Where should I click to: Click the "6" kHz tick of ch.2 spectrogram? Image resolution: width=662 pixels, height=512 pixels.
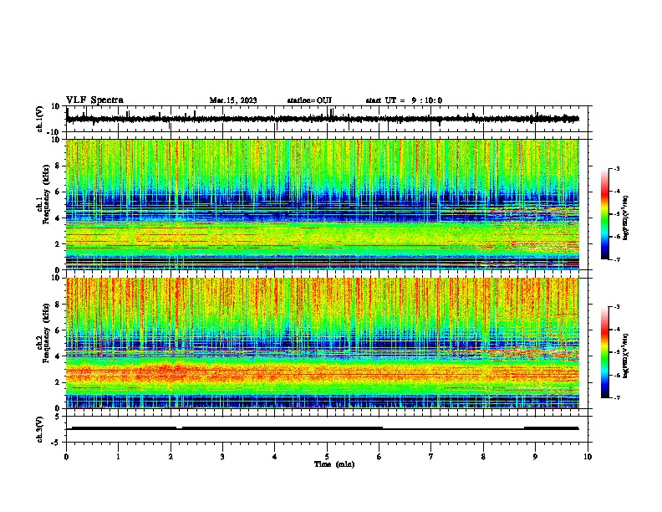pyautogui.click(x=58, y=330)
